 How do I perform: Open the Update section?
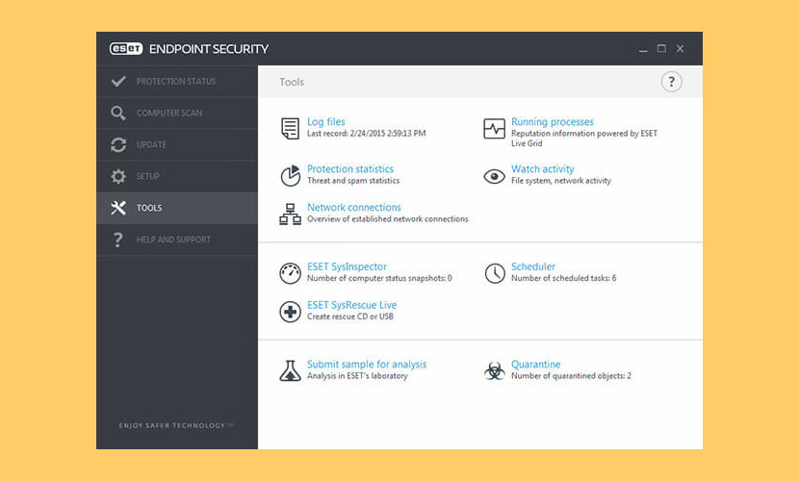177,144
